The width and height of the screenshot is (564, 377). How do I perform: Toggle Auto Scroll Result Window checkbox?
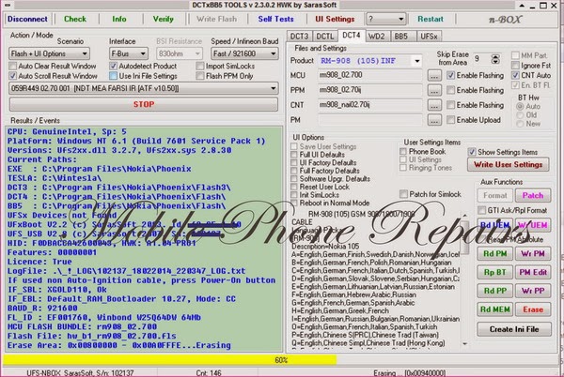point(13,76)
